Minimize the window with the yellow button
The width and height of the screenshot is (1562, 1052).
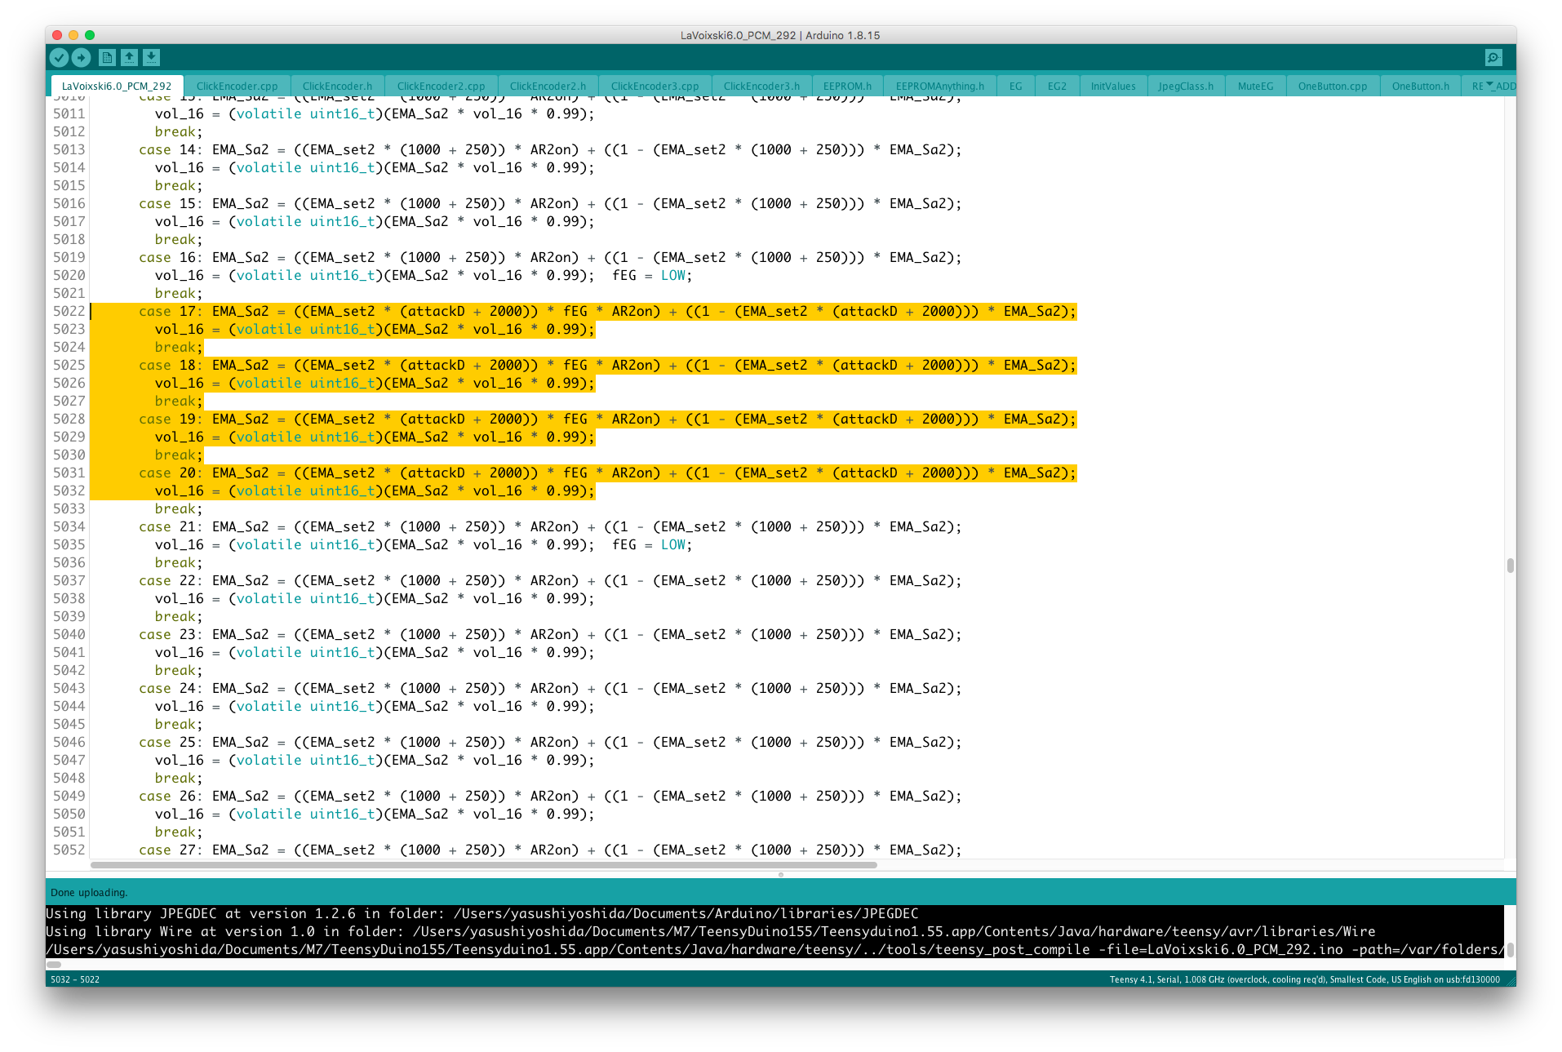coord(73,35)
